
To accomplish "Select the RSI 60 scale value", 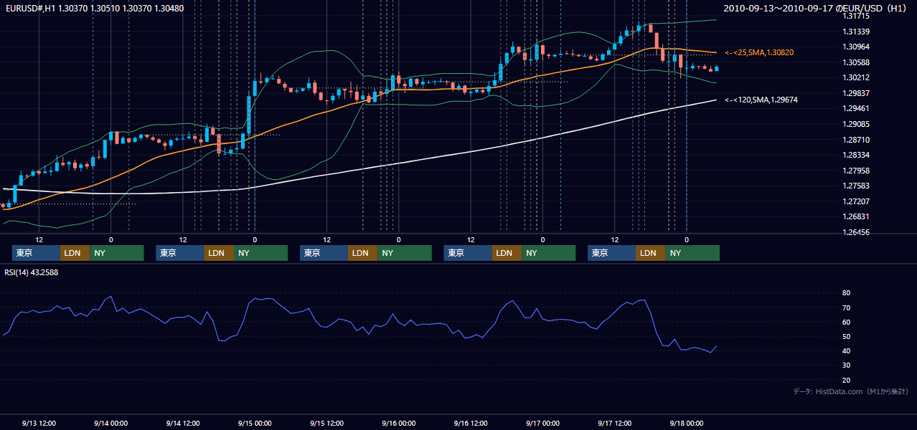I will click(x=847, y=322).
